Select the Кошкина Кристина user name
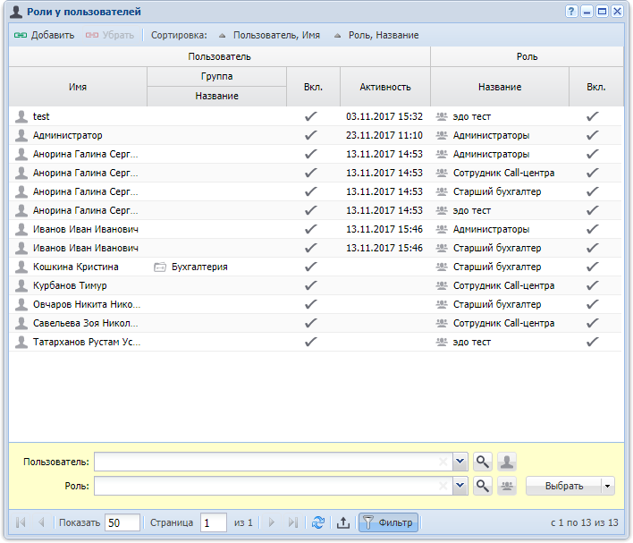 pos(76,267)
